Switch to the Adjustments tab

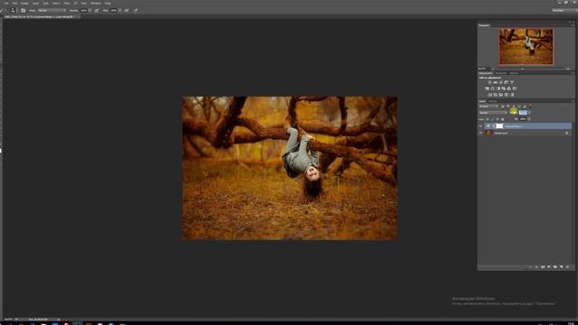[486, 73]
